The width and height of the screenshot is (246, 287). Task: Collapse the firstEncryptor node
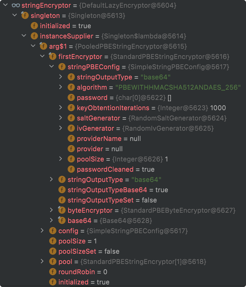[x=42, y=56]
